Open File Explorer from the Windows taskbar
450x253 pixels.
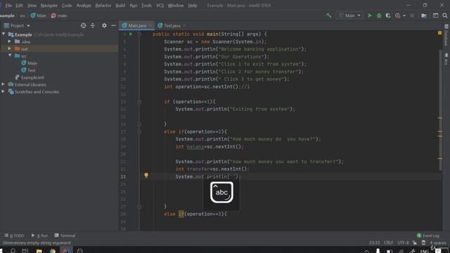pyautogui.click(x=39, y=251)
